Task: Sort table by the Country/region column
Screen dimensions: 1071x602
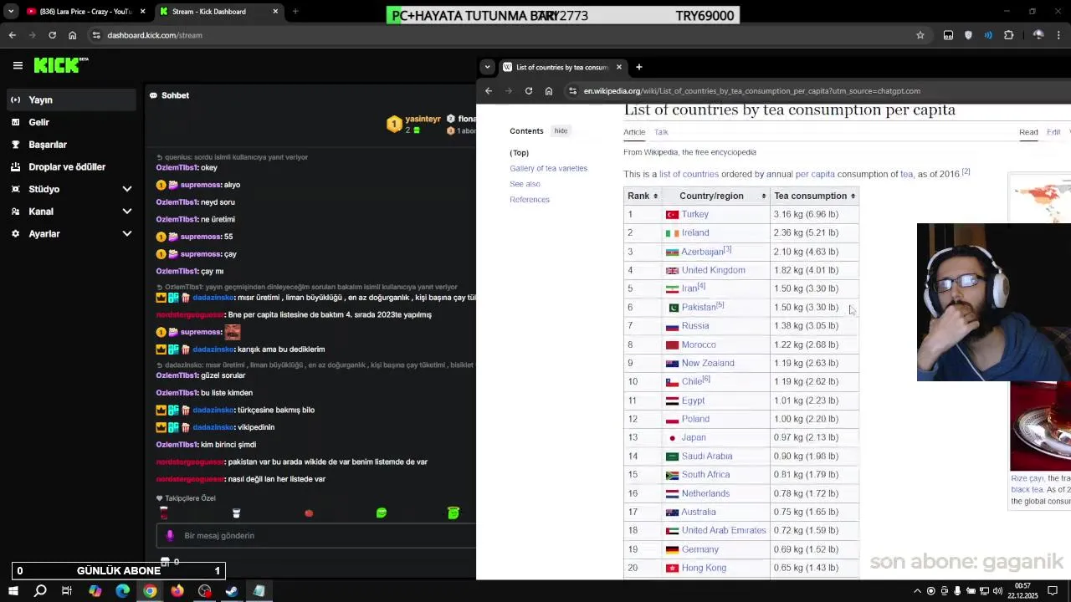Action: click(716, 196)
